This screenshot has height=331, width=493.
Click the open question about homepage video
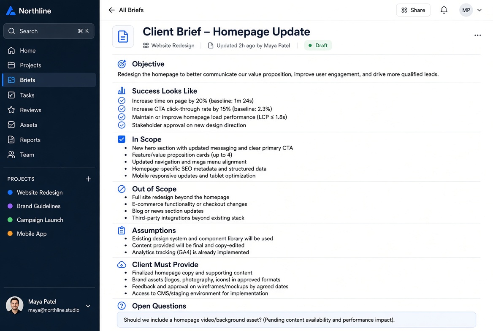click(296, 320)
